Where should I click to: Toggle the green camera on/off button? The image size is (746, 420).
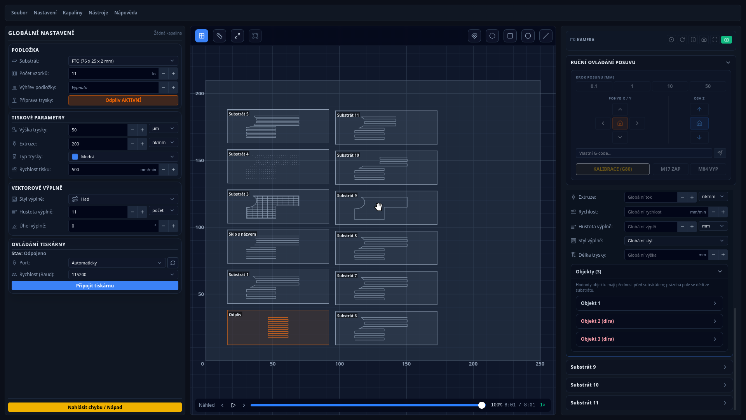727,40
